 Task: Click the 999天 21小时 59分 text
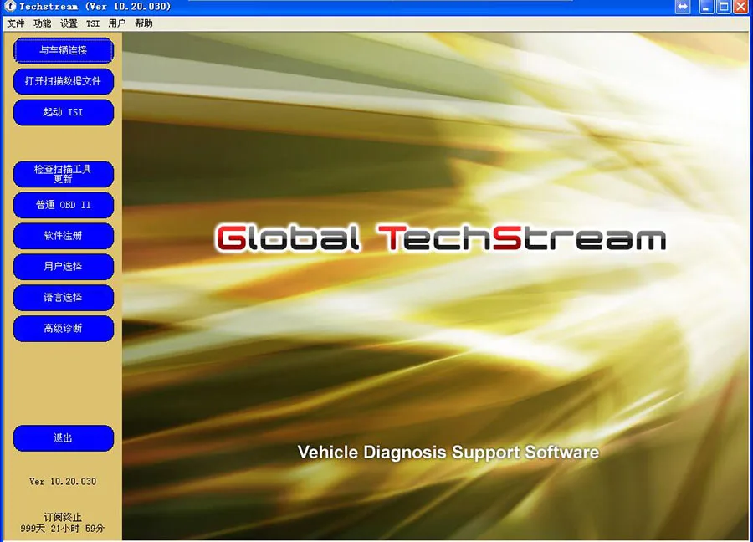click(63, 528)
